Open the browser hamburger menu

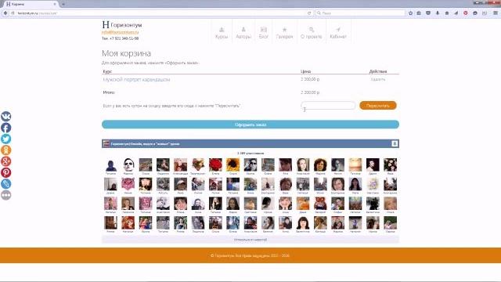point(496,13)
